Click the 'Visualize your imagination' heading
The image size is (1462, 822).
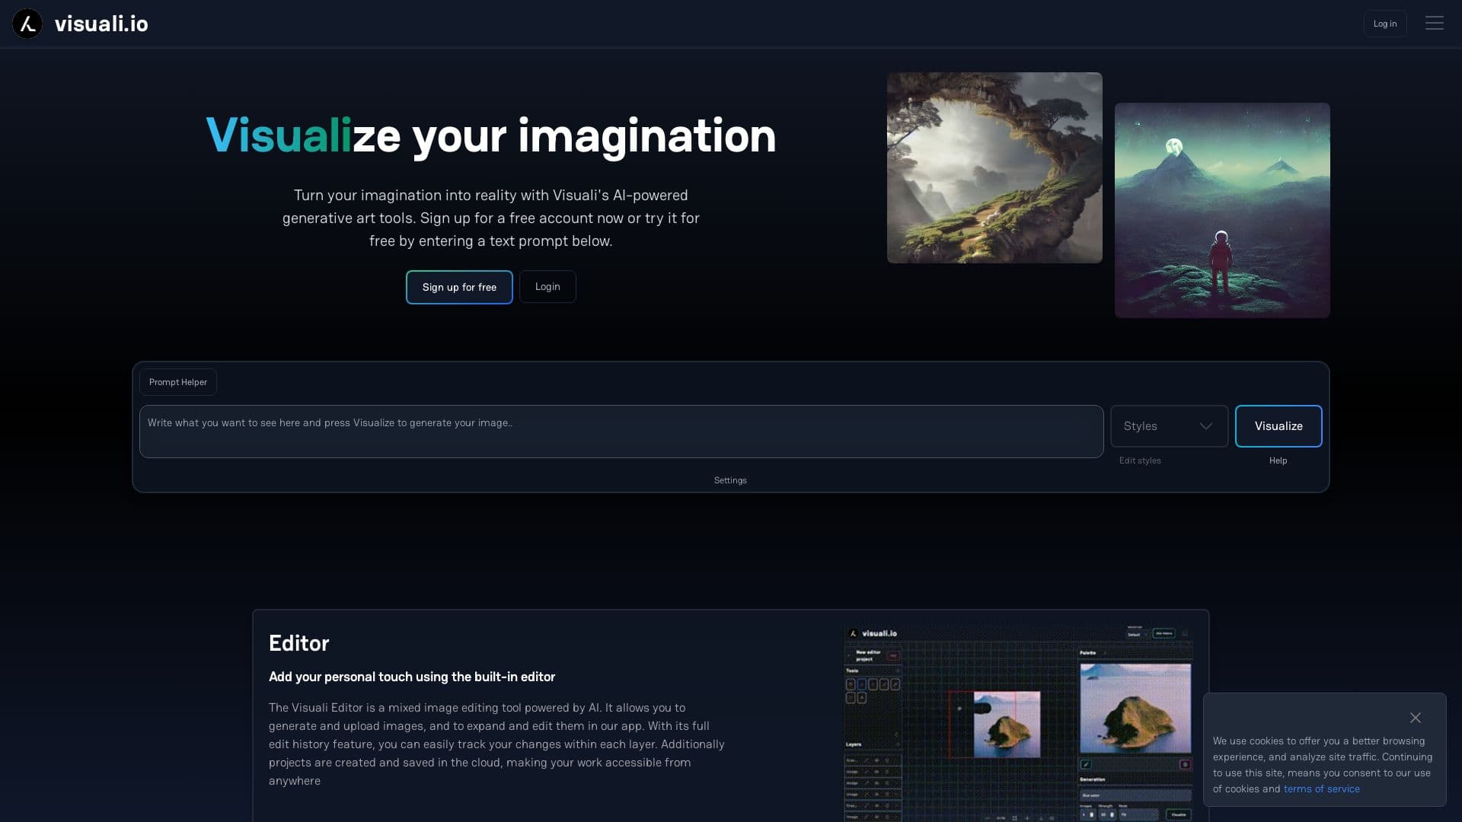point(490,137)
